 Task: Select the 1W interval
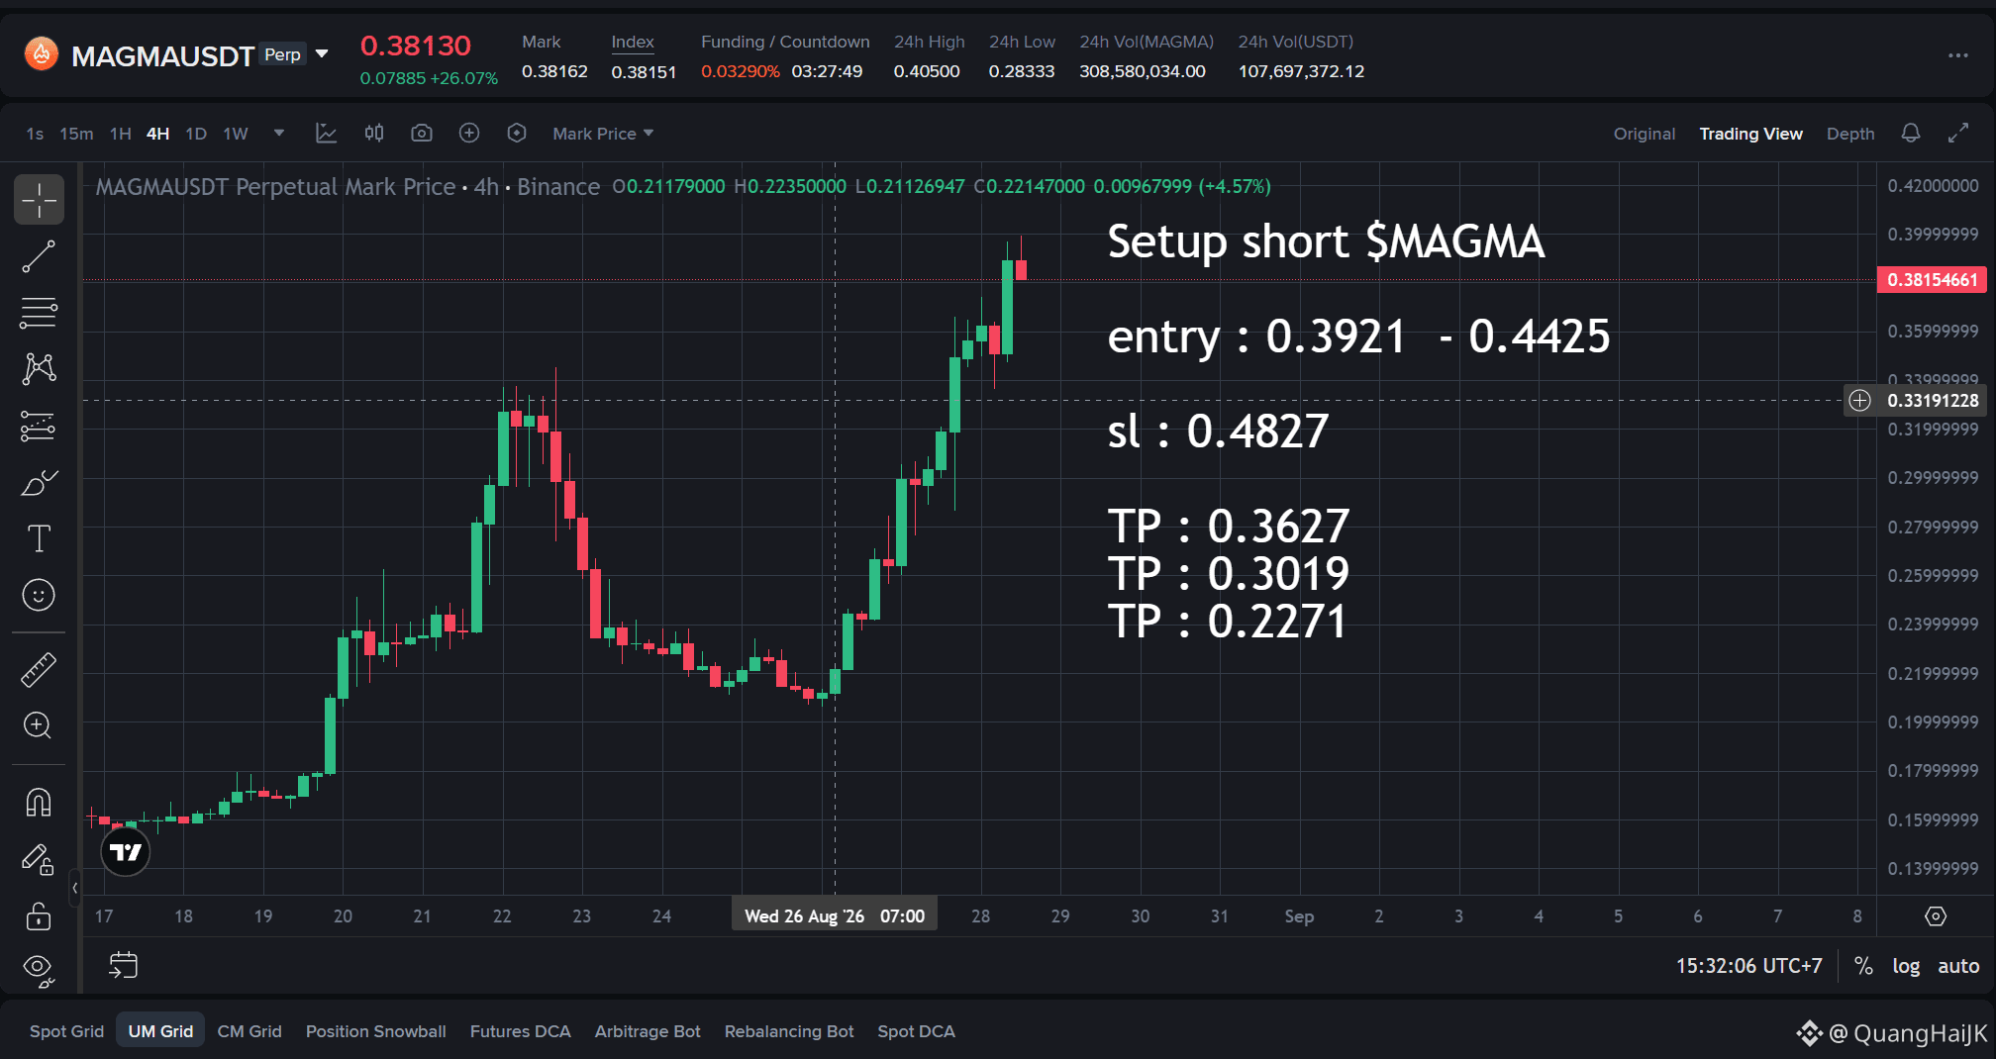point(236,134)
